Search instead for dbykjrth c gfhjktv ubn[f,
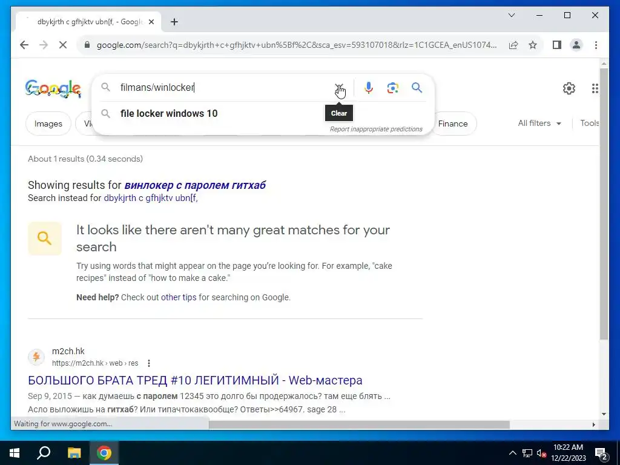The height and width of the screenshot is (465, 620). [x=151, y=198]
